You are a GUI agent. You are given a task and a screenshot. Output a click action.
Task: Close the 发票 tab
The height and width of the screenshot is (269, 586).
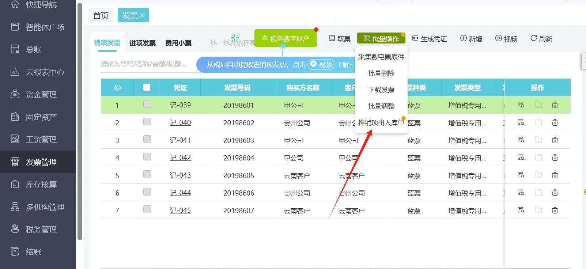(143, 15)
